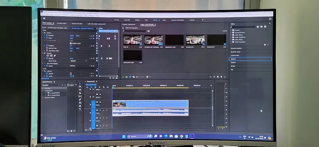Select the Rectangle tool
This screenshot has height=147, width=319.
point(80,103)
